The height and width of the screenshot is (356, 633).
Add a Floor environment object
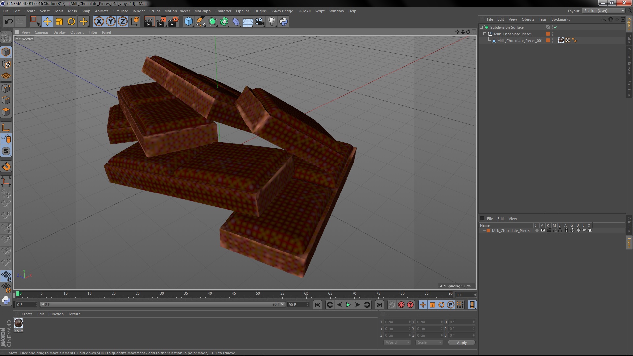[248, 22]
